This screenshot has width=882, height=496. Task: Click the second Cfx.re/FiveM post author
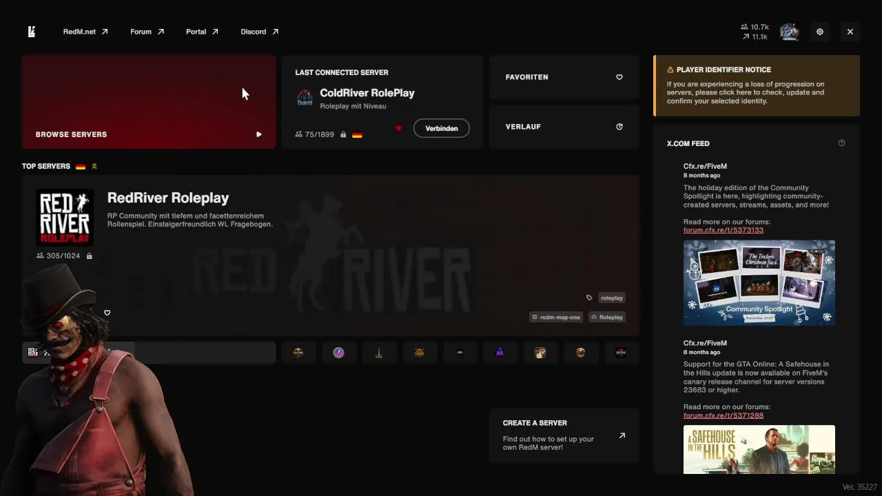pos(705,343)
